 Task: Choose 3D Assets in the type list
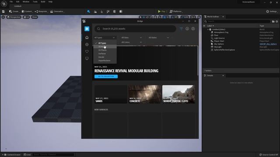click(x=105, y=47)
